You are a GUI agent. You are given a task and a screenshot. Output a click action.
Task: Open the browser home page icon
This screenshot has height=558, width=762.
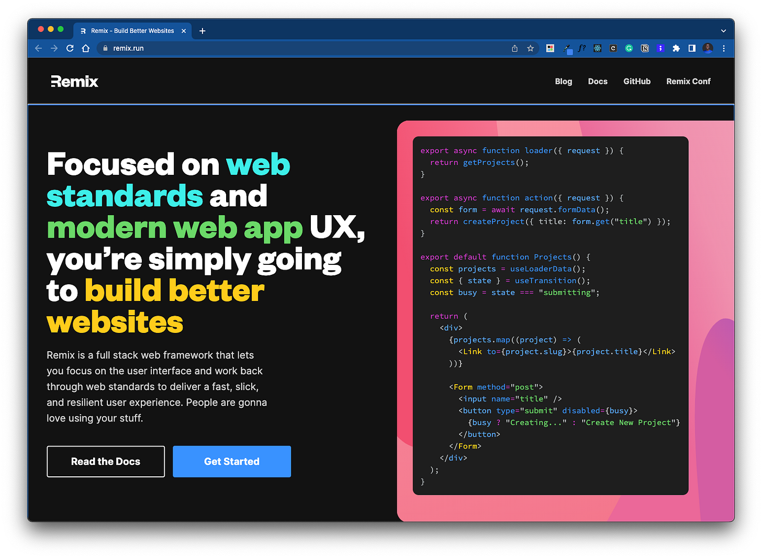(x=86, y=48)
